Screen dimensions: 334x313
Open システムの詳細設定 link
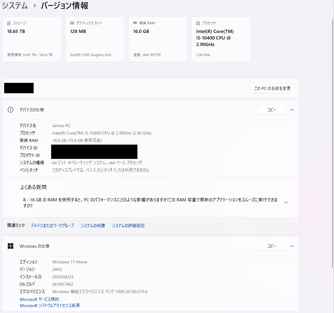[x=128, y=226]
